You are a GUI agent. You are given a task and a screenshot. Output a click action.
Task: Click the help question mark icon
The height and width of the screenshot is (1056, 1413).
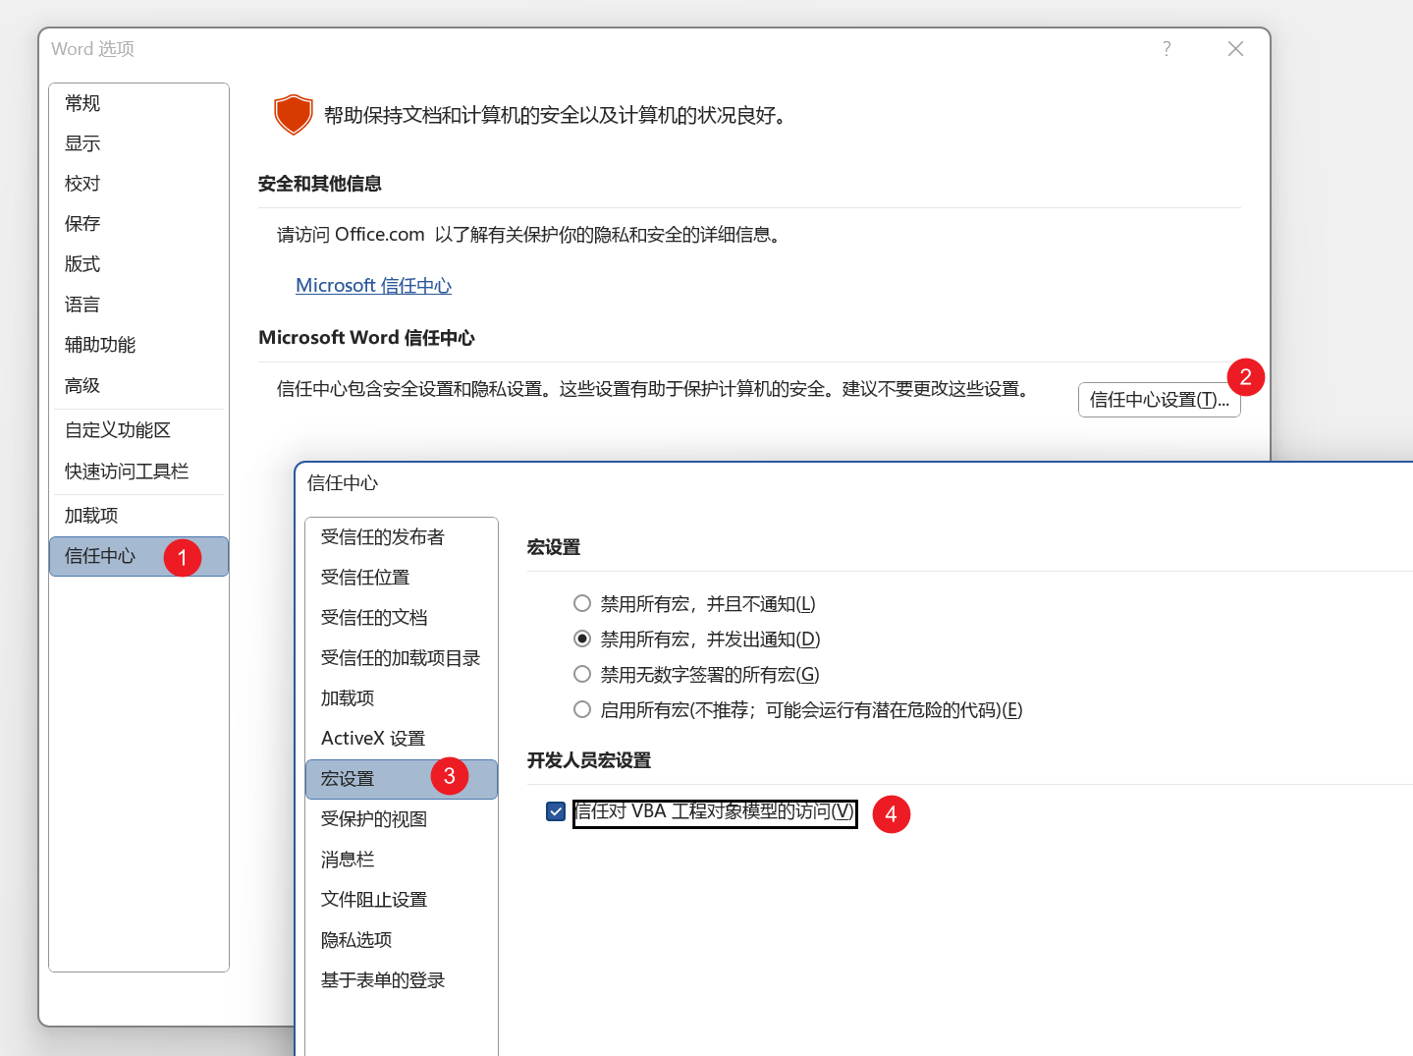[x=1167, y=49]
